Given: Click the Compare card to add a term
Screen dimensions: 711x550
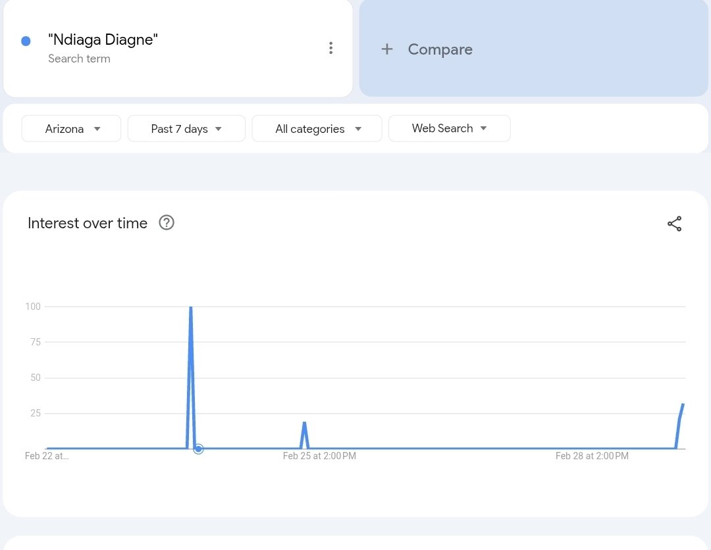Looking at the screenshot, I should coord(534,48).
